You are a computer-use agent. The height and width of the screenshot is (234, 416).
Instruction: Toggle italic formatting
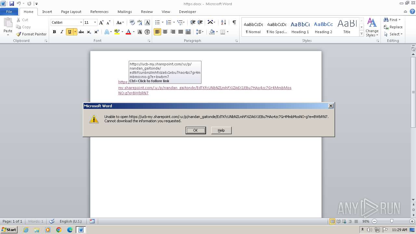(62, 32)
